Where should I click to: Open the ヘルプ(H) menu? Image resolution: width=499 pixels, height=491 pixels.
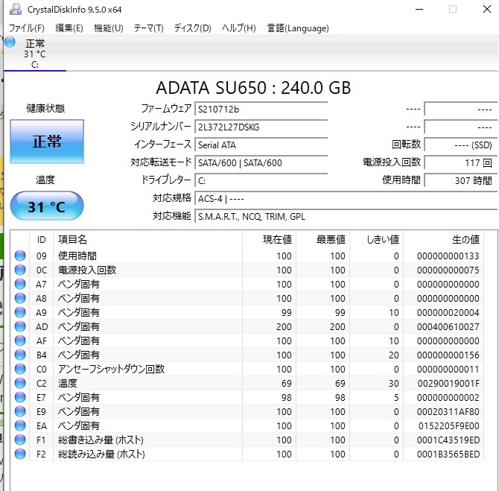tap(239, 28)
